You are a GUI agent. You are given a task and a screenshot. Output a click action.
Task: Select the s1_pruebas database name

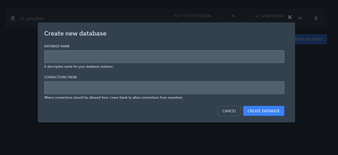click(x=32, y=19)
